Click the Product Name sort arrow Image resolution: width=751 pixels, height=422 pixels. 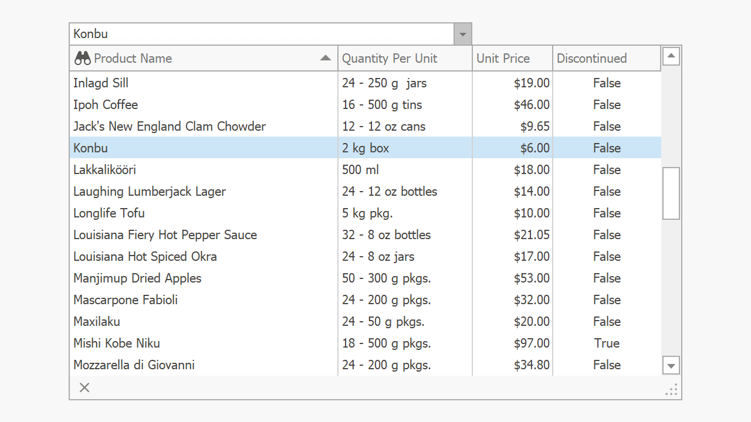point(325,58)
